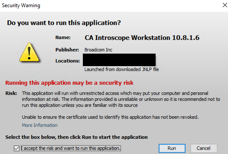The image size is (228, 154).
Task: Close the Security Warning window
Action: tap(225, 5)
